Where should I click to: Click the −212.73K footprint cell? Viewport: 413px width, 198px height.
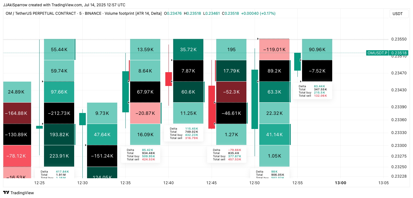point(59,113)
